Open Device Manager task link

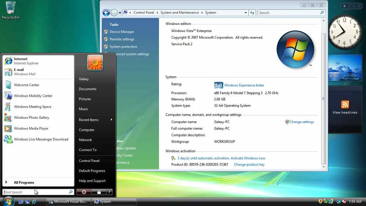point(122,32)
